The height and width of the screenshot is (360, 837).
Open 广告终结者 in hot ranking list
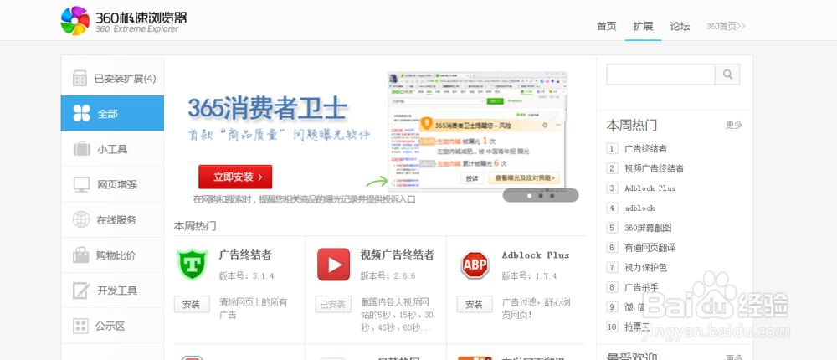(645, 148)
